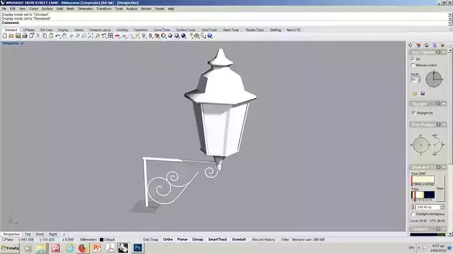Image resolution: width=453 pixels, height=254 pixels.
Task: Toggle the sun On checkbox
Action: (x=413, y=59)
